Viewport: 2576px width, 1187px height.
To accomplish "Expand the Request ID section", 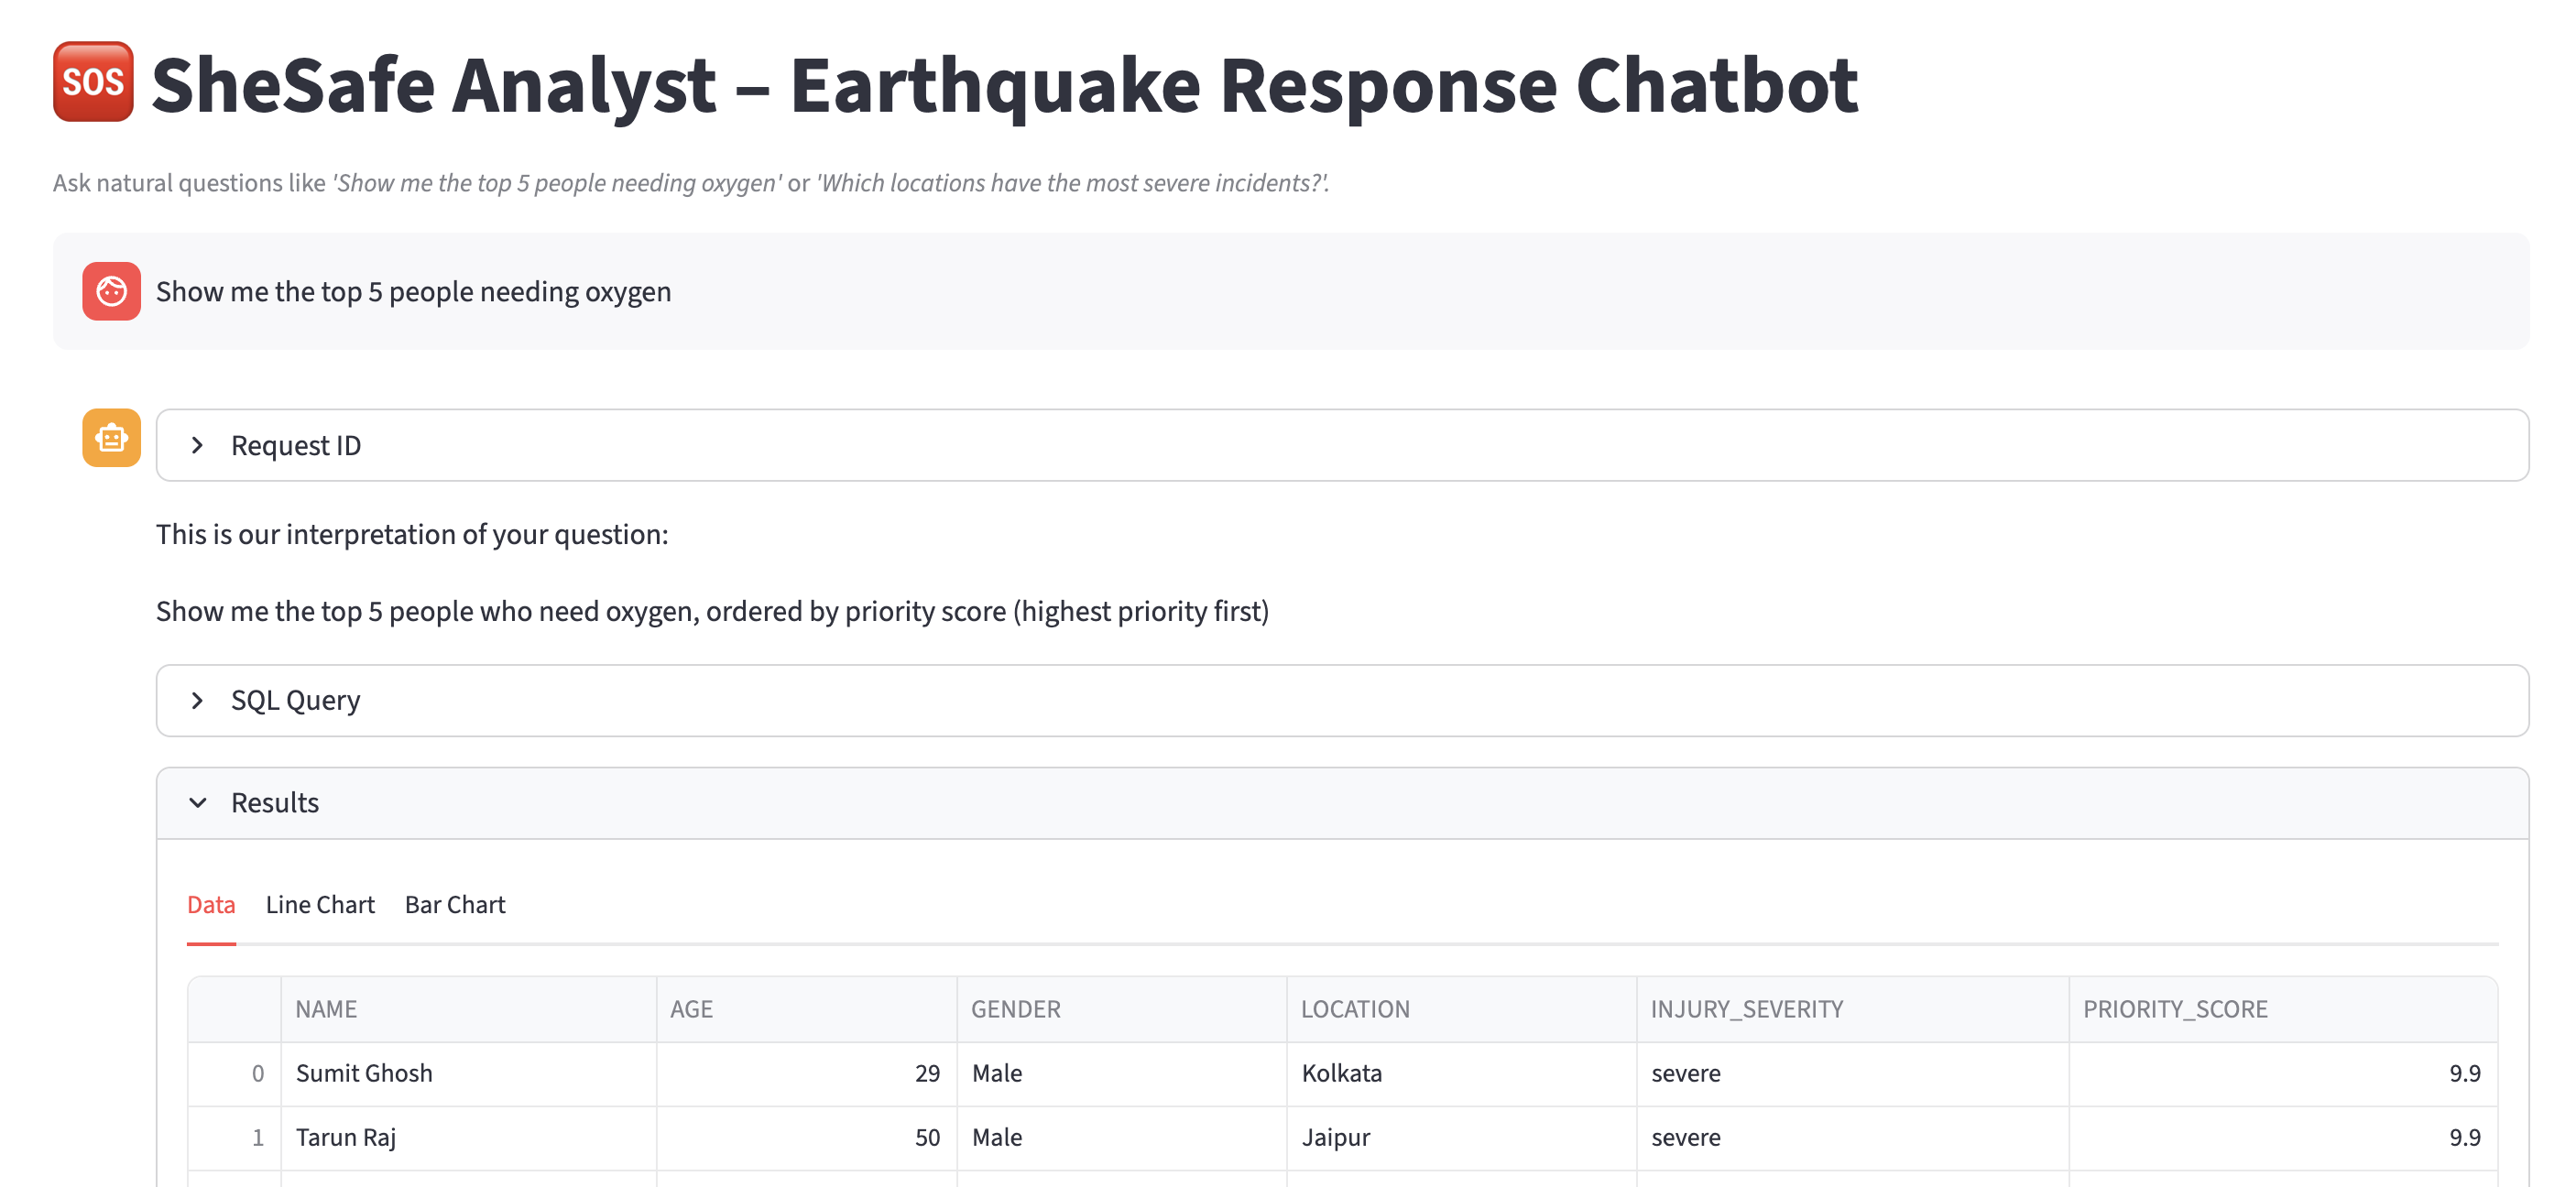I will tap(296, 445).
